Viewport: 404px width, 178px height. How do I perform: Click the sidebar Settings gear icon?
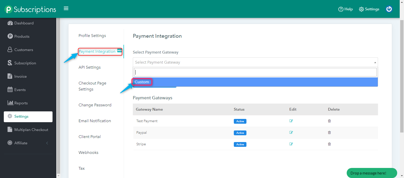tap(10, 116)
